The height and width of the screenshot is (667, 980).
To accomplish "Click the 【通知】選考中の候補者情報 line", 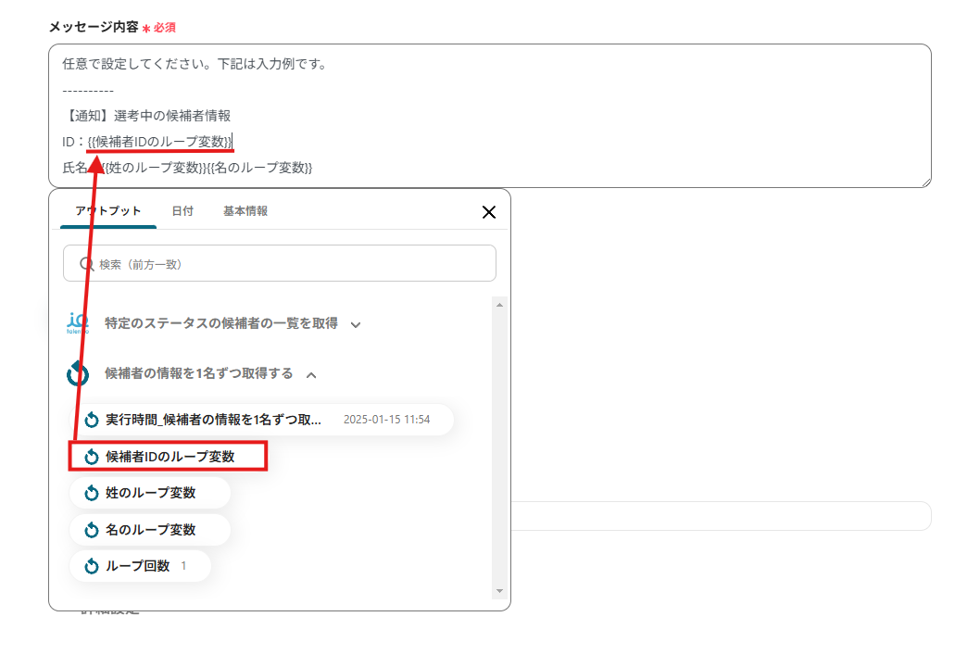I will pos(147,116).
